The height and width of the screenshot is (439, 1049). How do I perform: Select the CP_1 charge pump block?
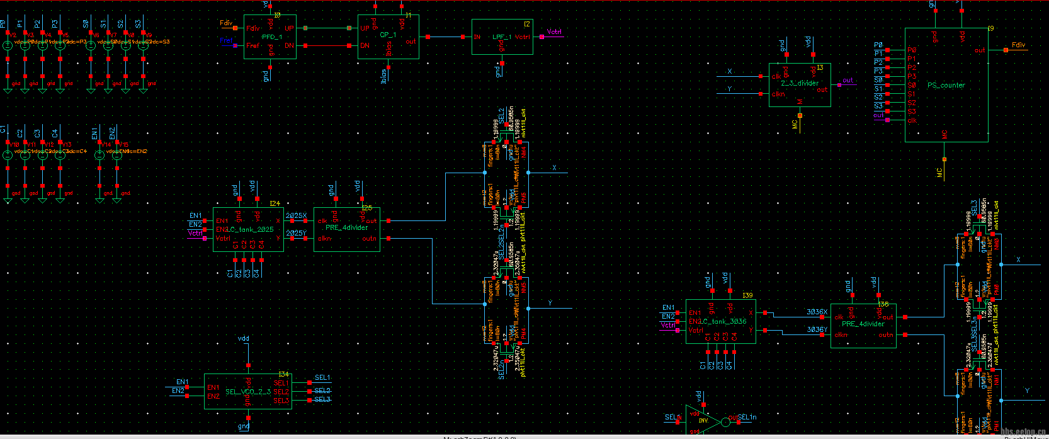click(x=388, y=37)
